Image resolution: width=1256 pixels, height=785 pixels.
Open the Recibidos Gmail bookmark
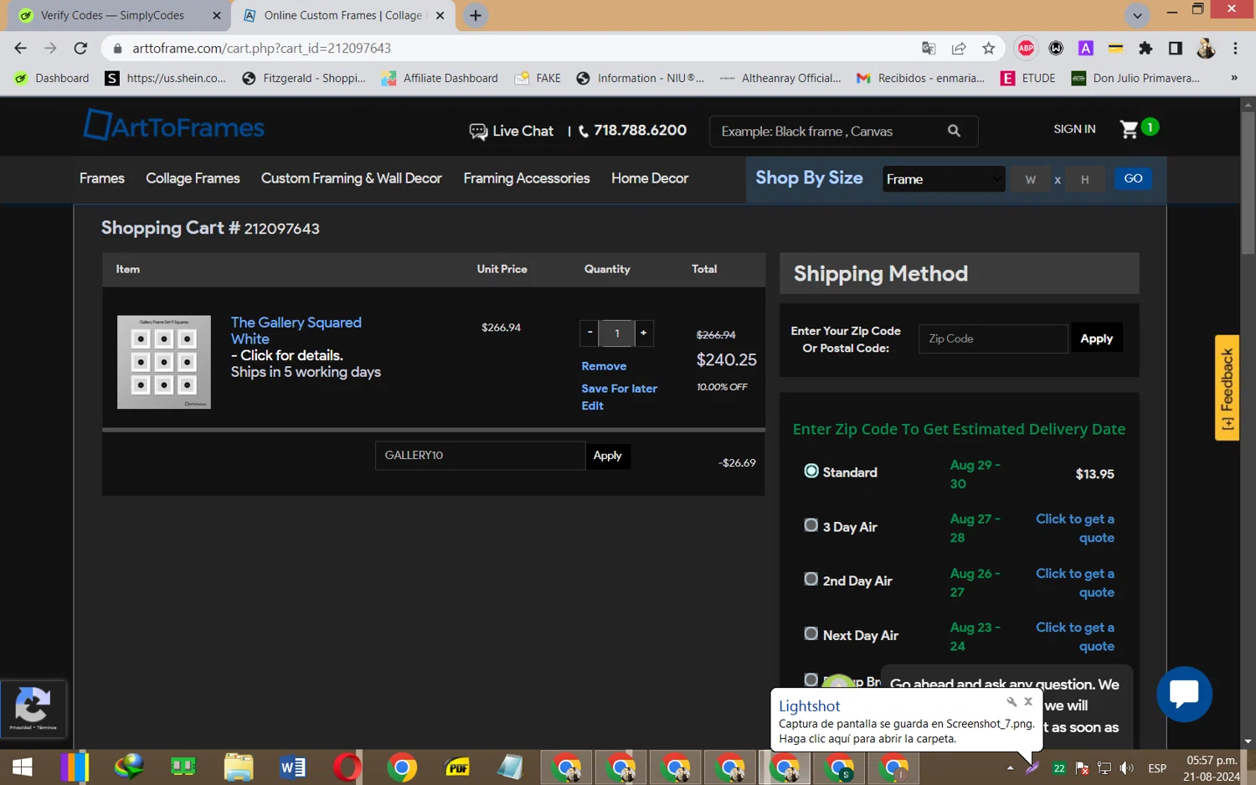[920, 78]
